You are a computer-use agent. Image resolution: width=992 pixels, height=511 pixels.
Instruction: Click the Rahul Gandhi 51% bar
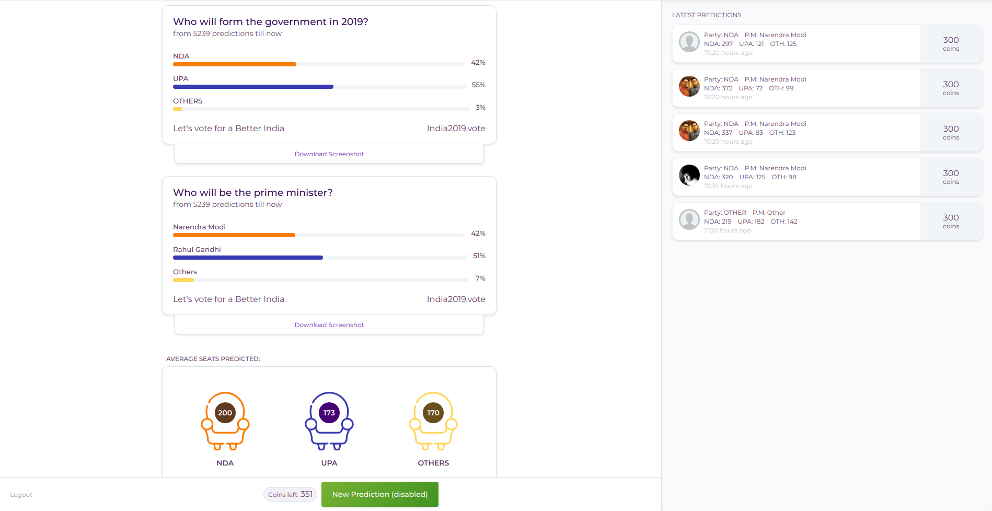pos(319,258)
